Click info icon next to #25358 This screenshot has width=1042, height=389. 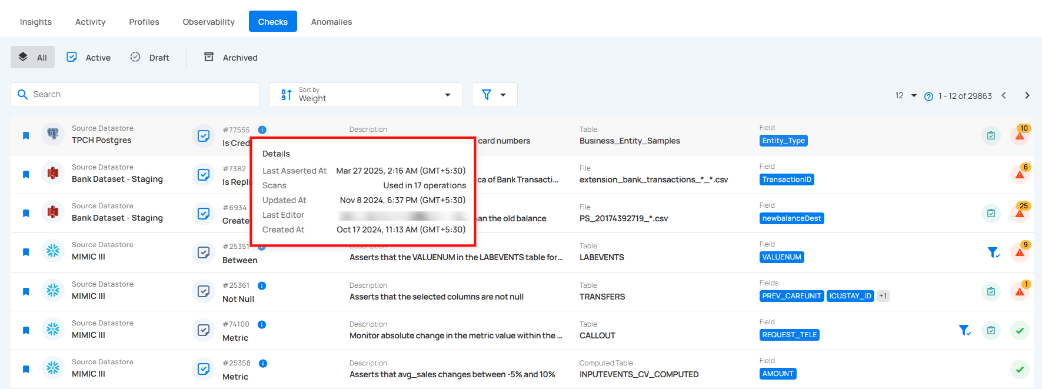pyautogui.click(x=263, y=363)
